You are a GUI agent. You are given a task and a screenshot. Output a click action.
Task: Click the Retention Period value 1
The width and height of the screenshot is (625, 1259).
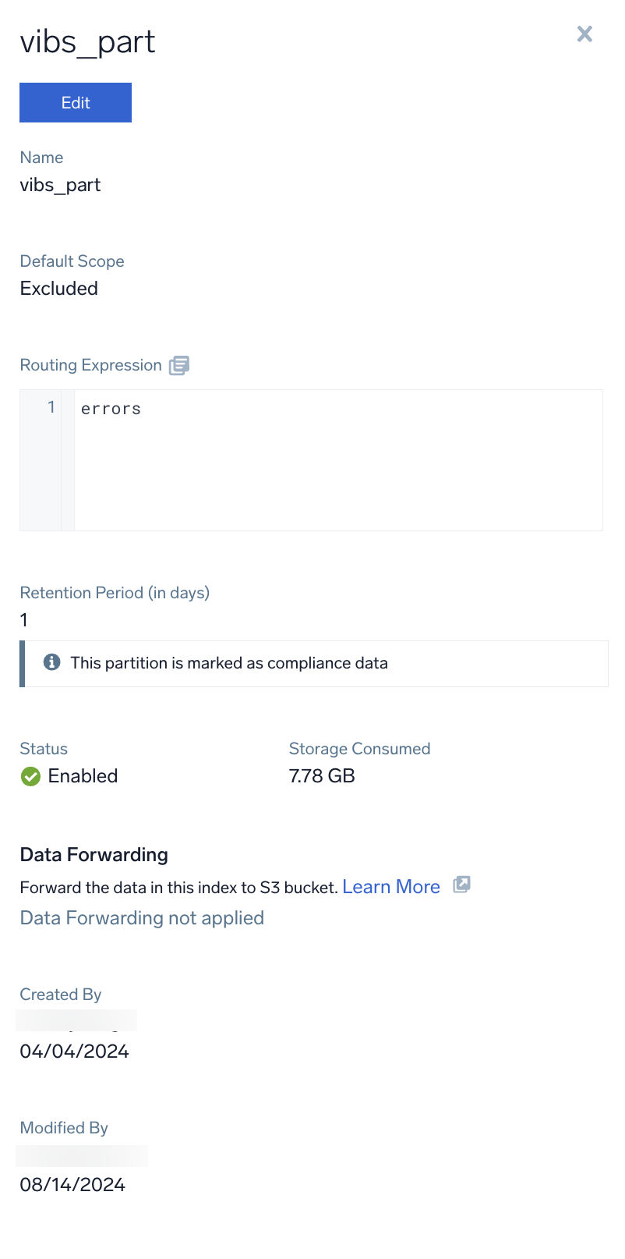(24, 620)
